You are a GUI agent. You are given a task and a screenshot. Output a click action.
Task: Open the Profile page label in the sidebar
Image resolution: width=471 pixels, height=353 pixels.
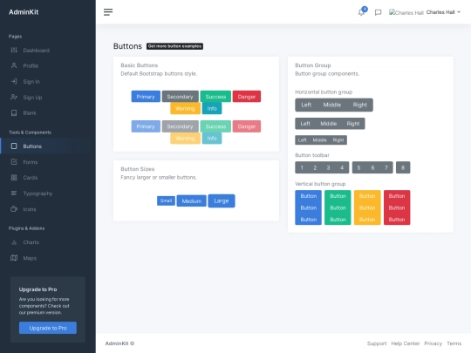(x=31, y=65)
